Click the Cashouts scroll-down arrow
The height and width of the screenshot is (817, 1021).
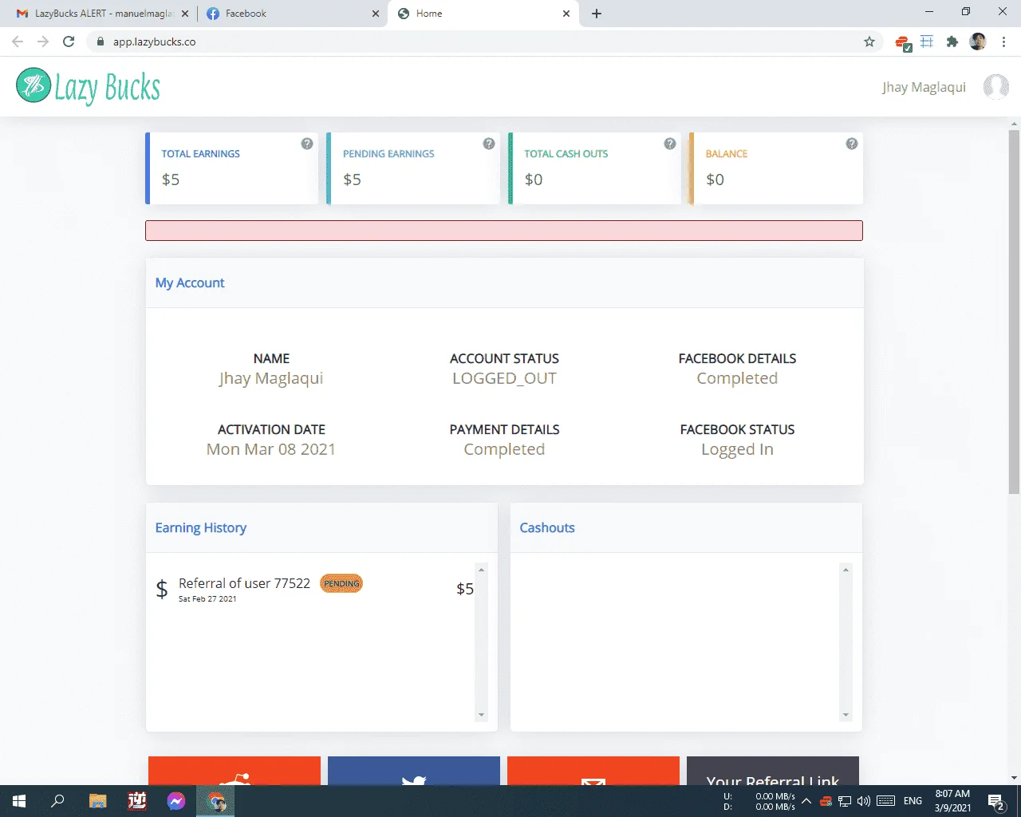(x=846, y=715)
